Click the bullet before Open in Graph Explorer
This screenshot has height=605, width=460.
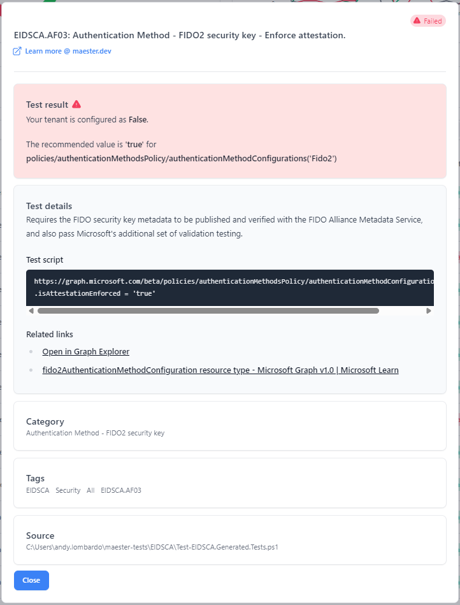pyautogui.click(x=32, y=351)
